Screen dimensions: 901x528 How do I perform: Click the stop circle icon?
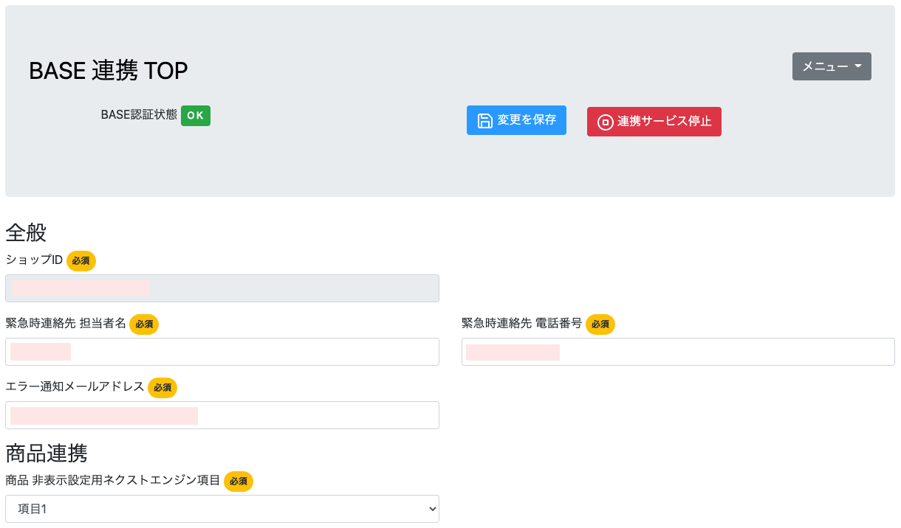605,122
